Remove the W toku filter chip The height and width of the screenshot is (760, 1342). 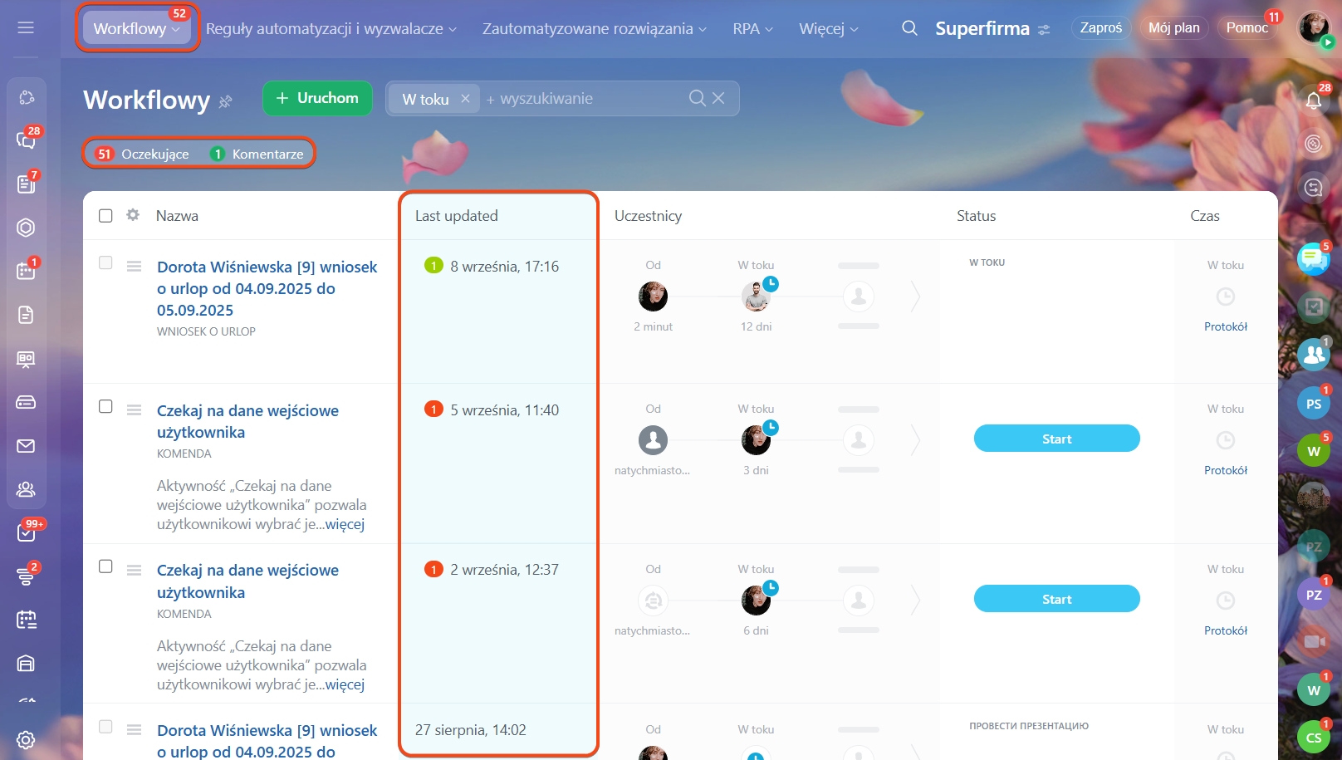(465, 99)
